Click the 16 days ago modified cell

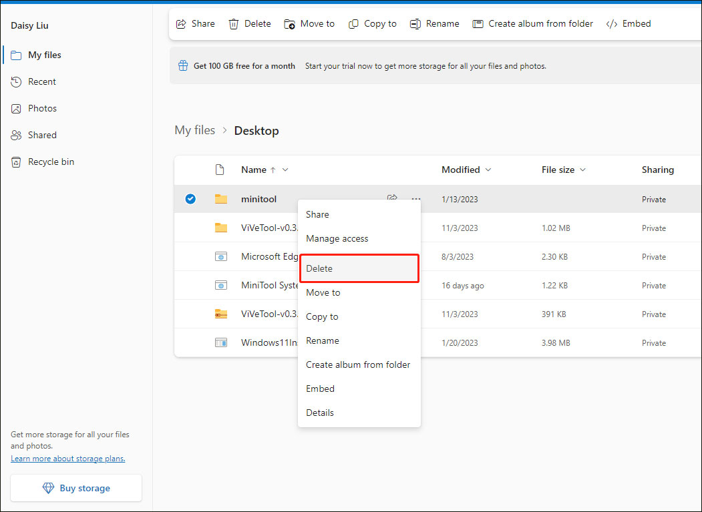tap(462, 286)
